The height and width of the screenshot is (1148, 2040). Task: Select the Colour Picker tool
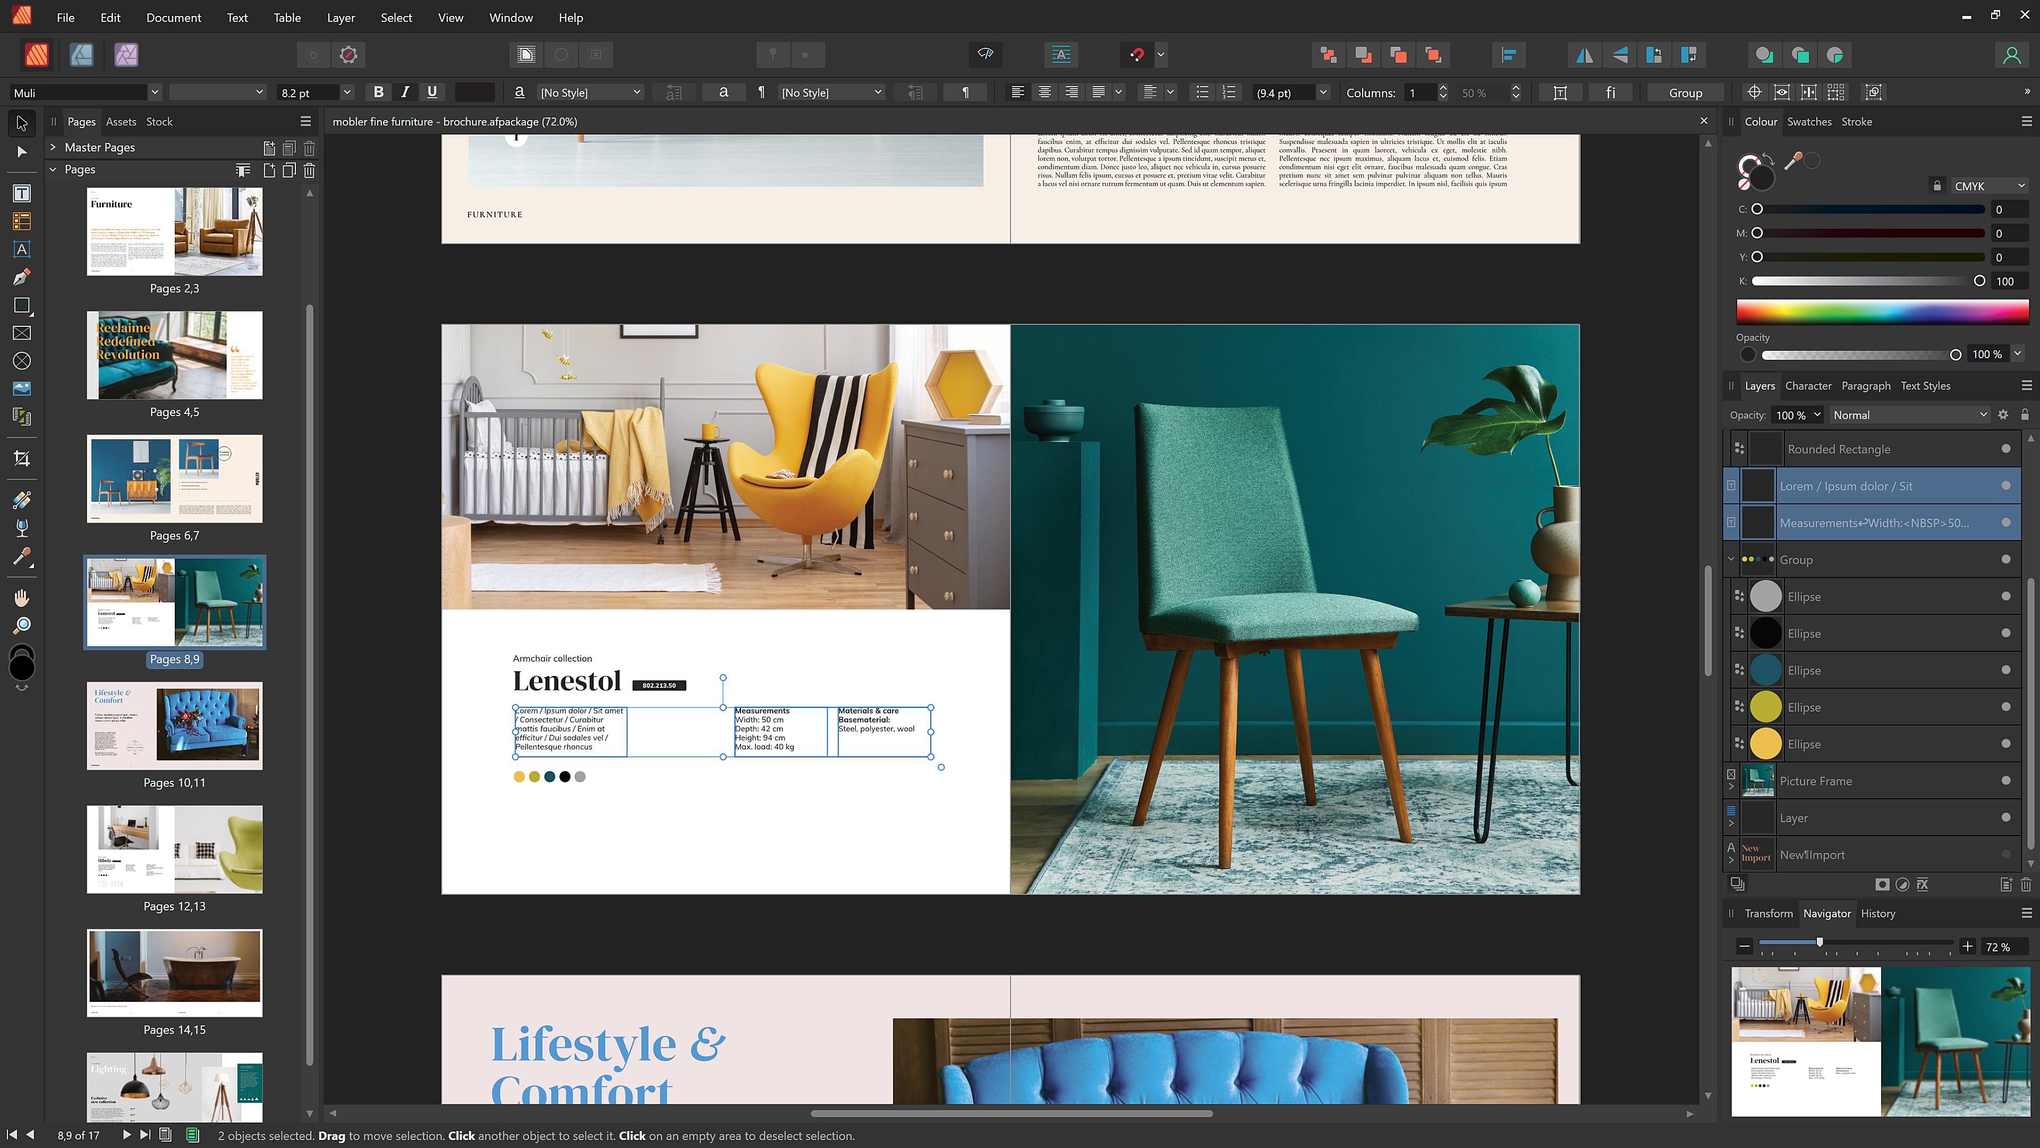click(21, 557)
